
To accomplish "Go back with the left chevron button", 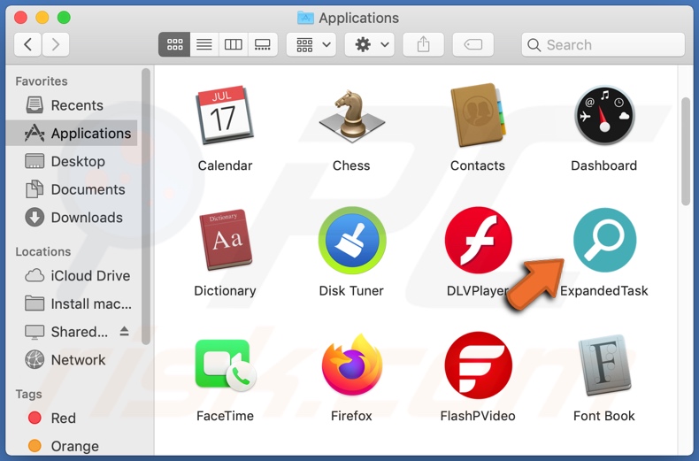I will click(x=27, y=44).
